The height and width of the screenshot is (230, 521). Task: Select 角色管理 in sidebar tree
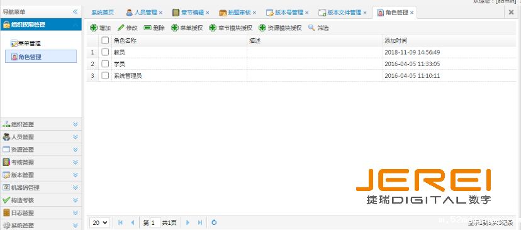coord(41,57)
